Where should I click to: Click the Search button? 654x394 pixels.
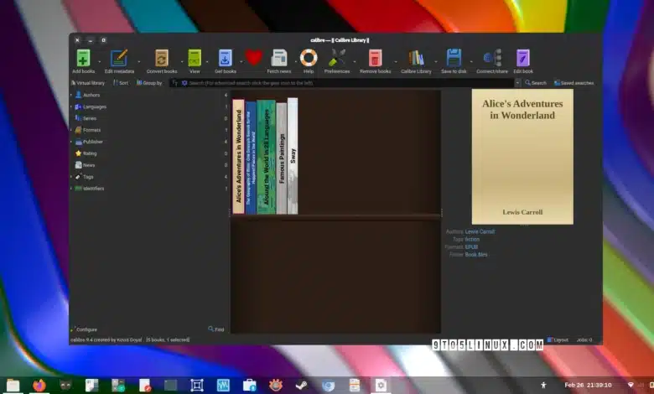[536, 83]
